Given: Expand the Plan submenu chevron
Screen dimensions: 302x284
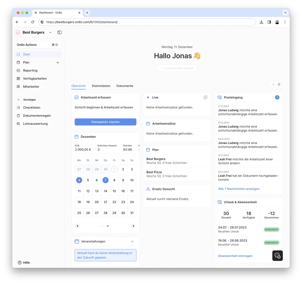Looking at the screenshot, I should [x=58, y=63].
